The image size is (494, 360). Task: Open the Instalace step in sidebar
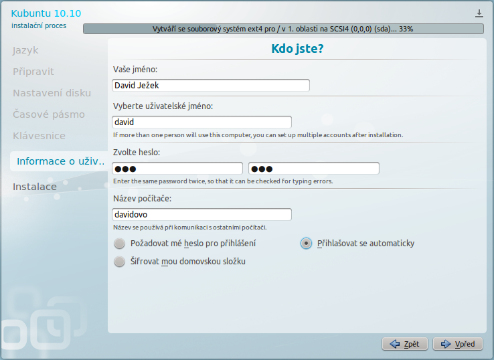(35, 187)
